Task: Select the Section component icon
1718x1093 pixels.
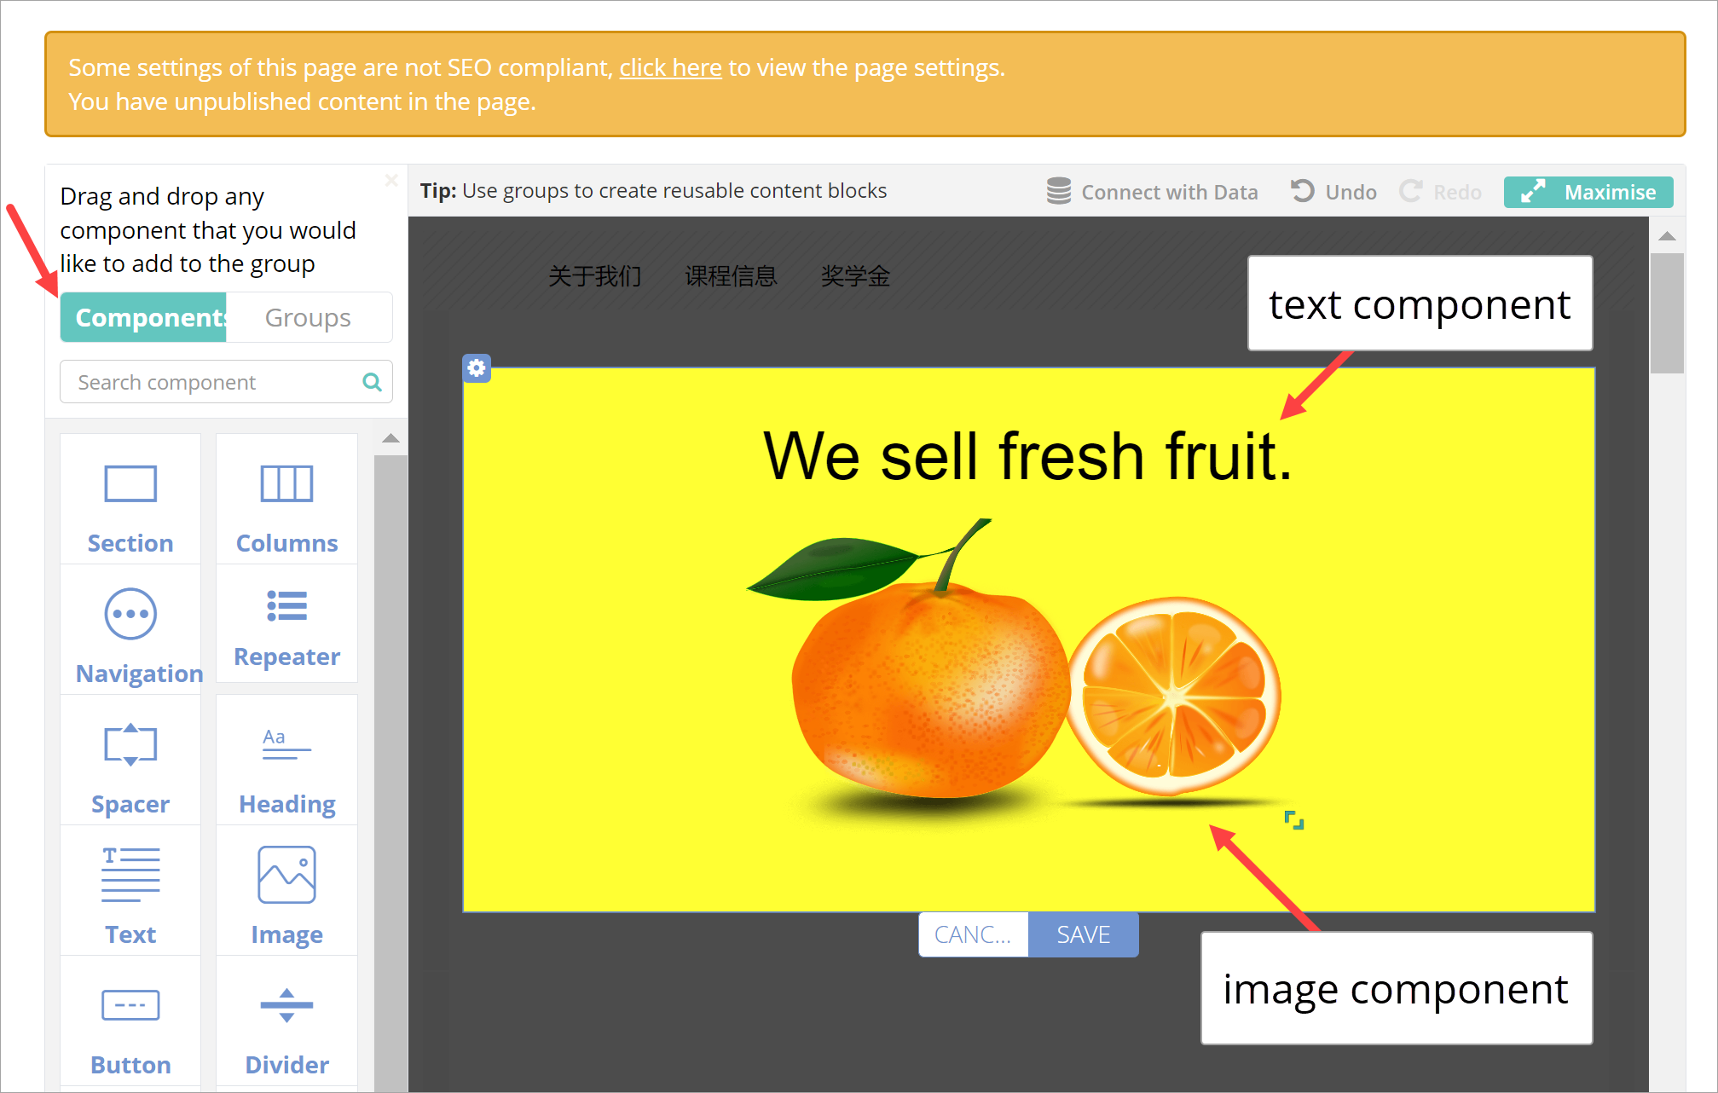Action: pyautogui.click(x=130, y=484)
